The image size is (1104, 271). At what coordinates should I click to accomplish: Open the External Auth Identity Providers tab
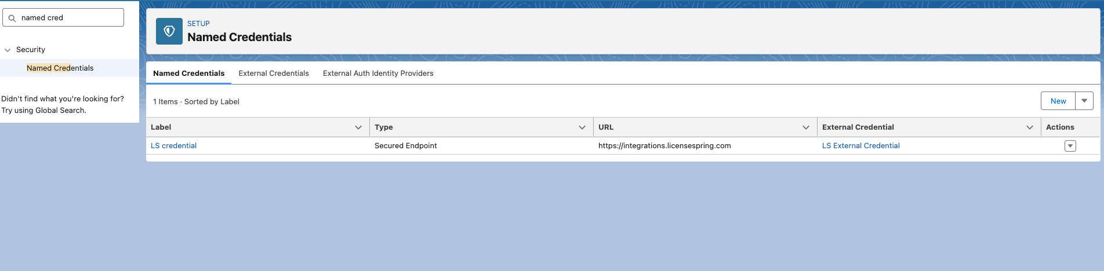378,74
